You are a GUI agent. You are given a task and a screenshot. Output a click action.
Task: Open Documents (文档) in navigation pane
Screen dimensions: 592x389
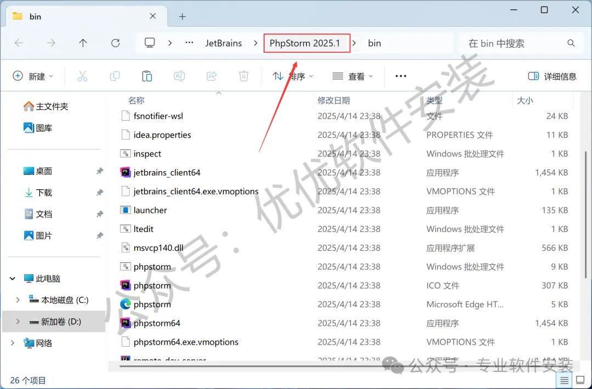[38, 215]
